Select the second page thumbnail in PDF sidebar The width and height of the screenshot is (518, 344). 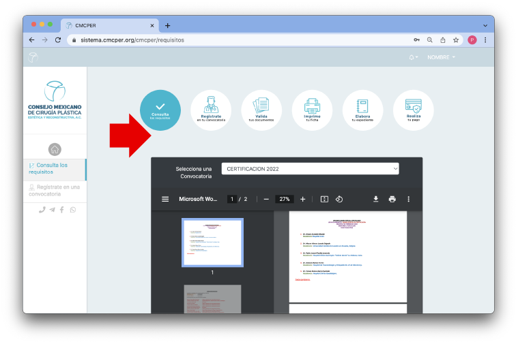212,299
